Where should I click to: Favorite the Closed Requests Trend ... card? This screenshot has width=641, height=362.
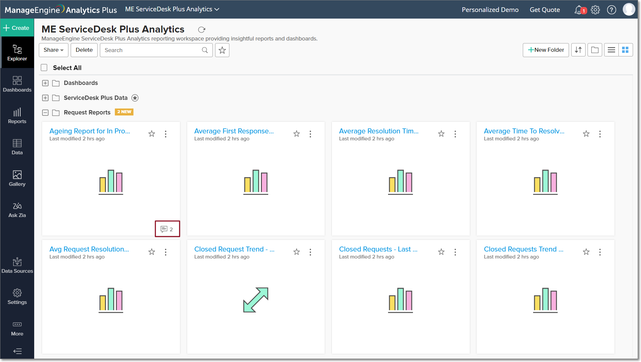click(x=586, y=252)
